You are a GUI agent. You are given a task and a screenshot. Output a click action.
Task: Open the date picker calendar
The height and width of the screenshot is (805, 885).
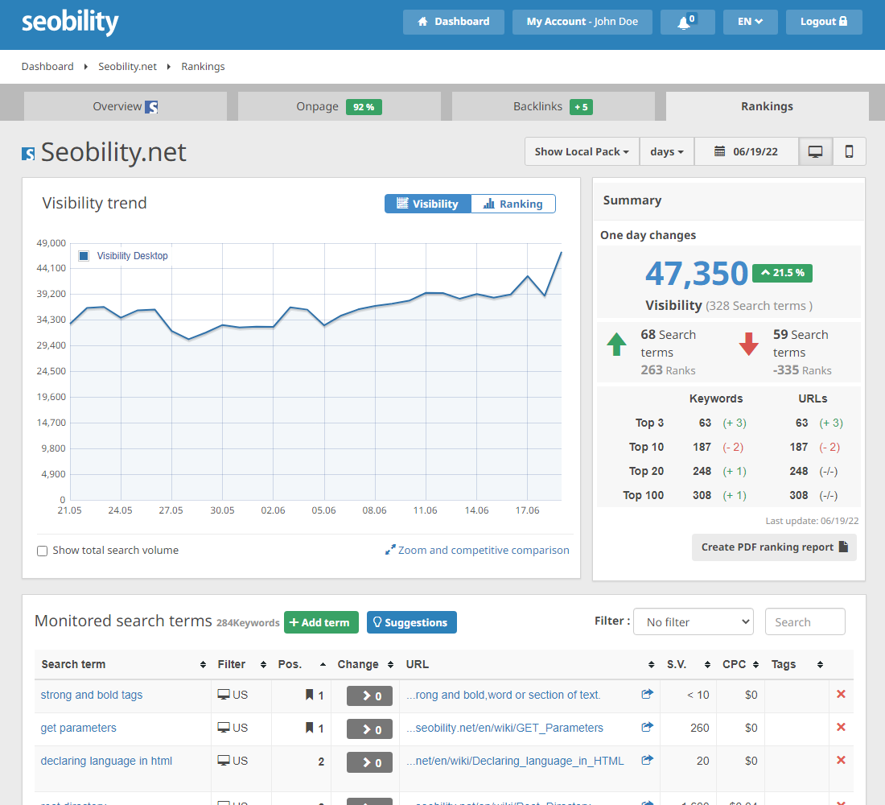tap(746, 151)
